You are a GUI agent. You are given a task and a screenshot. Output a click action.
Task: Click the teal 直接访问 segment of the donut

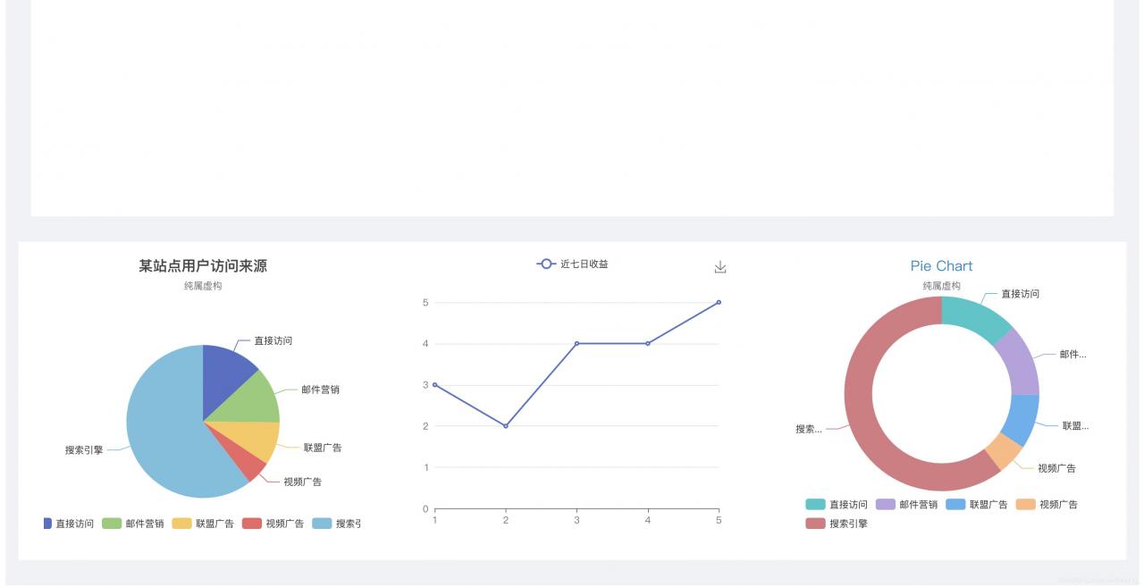point(972,317)
